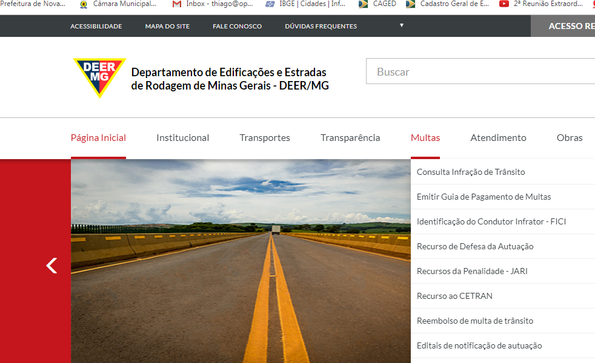Click the DEER MG triangle logo
595x363 pixels.
tap(99, 77)
